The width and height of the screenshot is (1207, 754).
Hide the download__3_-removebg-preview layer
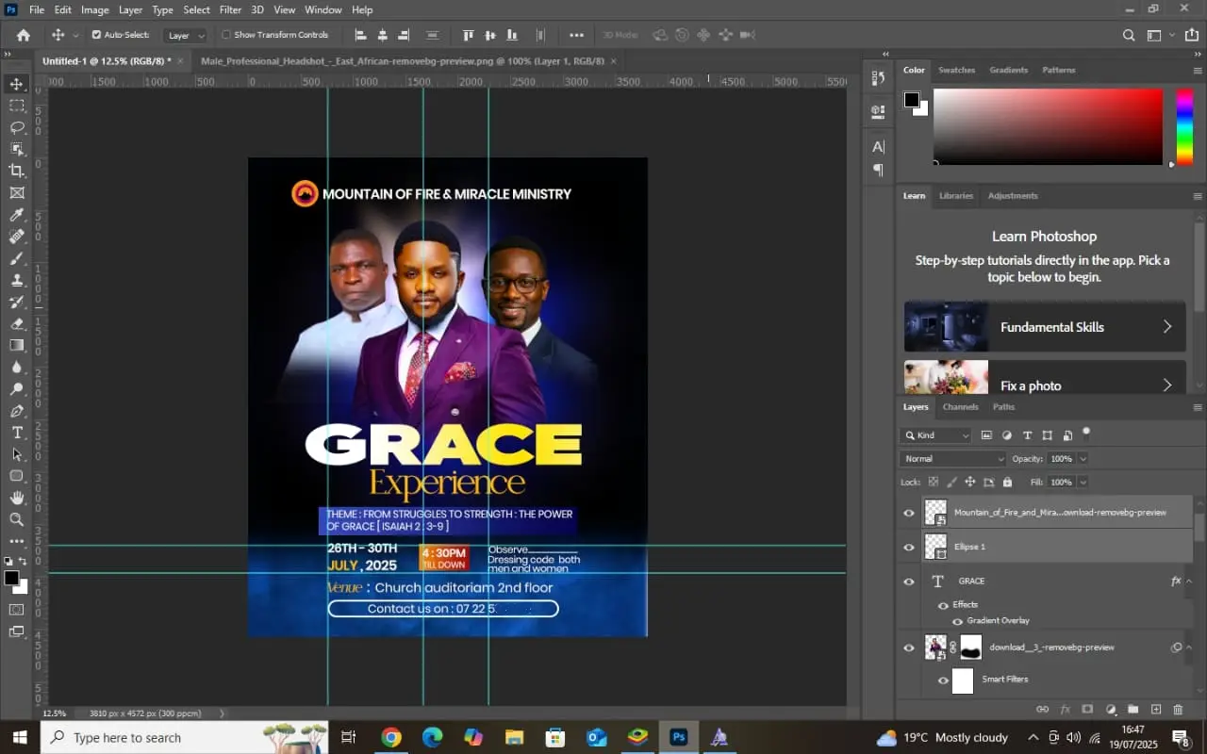(909, 647)
